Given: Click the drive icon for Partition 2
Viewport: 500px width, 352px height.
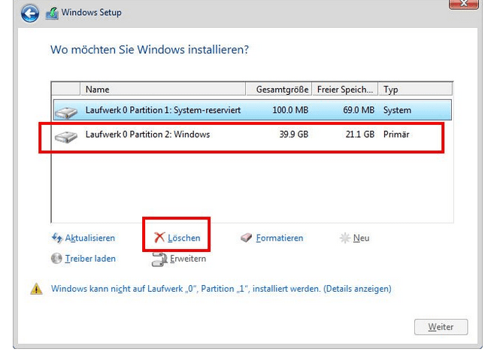Looking at the screenshot, I should click(67, 136).
